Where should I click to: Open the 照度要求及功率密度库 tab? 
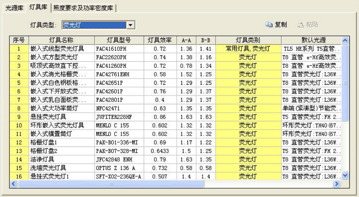point(83,8)
